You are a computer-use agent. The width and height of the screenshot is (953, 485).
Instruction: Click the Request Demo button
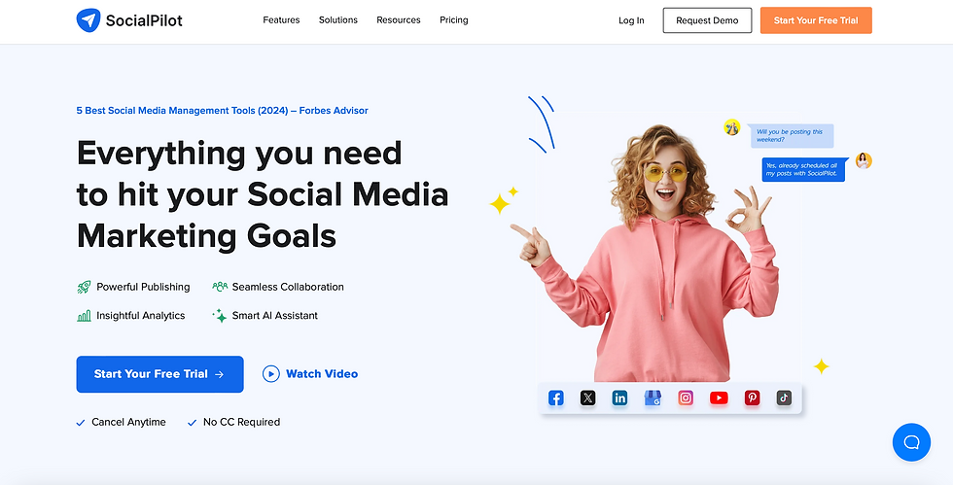tap(707, 20)
